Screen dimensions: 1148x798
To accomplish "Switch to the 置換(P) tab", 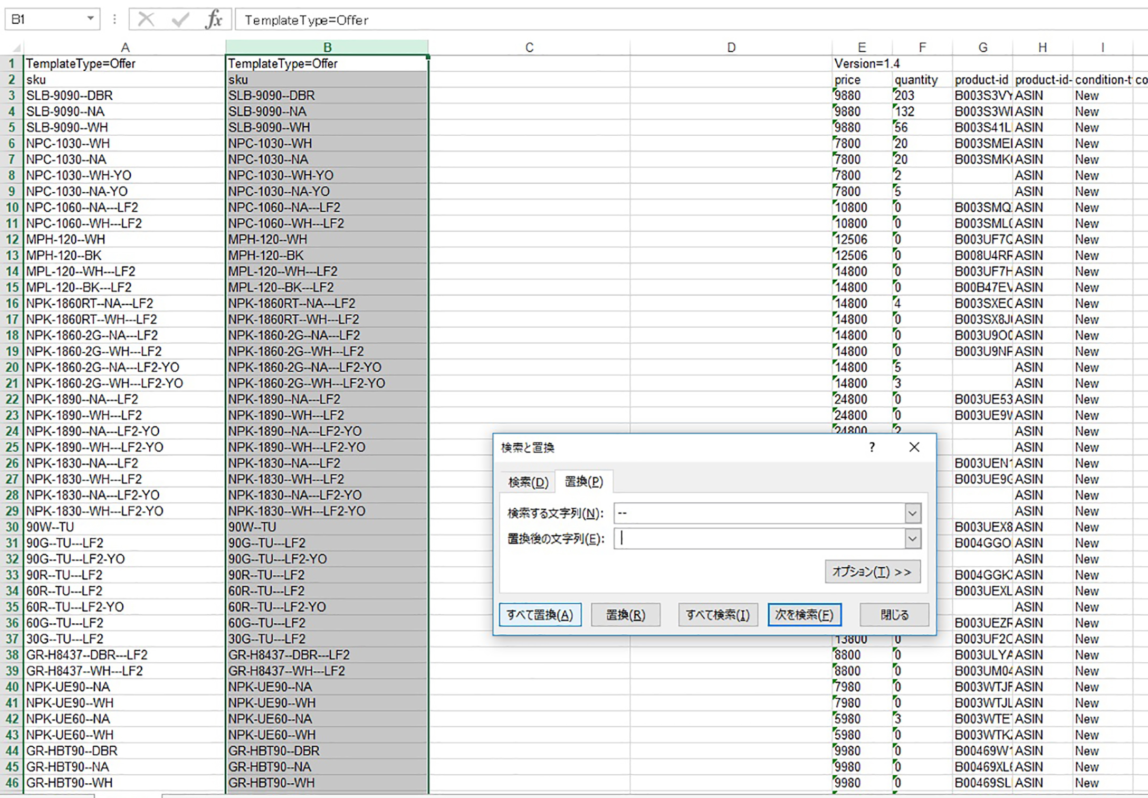I will 583,481.
